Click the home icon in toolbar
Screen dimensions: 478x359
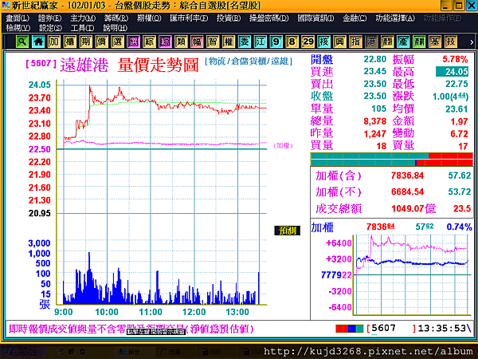click(38, 41)
